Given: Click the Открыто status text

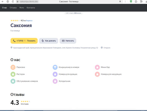Looking at the screenshot, I should coord(107,48).
